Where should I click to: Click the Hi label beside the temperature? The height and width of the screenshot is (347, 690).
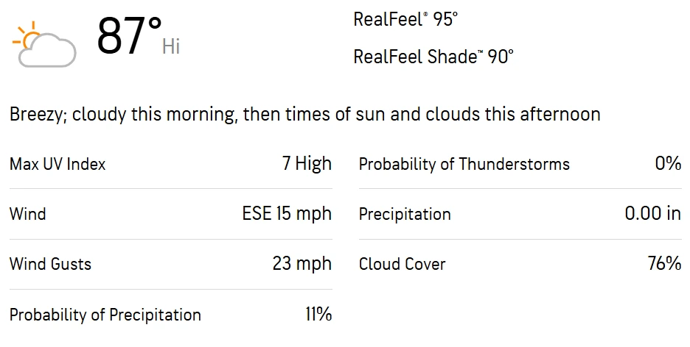171,46
